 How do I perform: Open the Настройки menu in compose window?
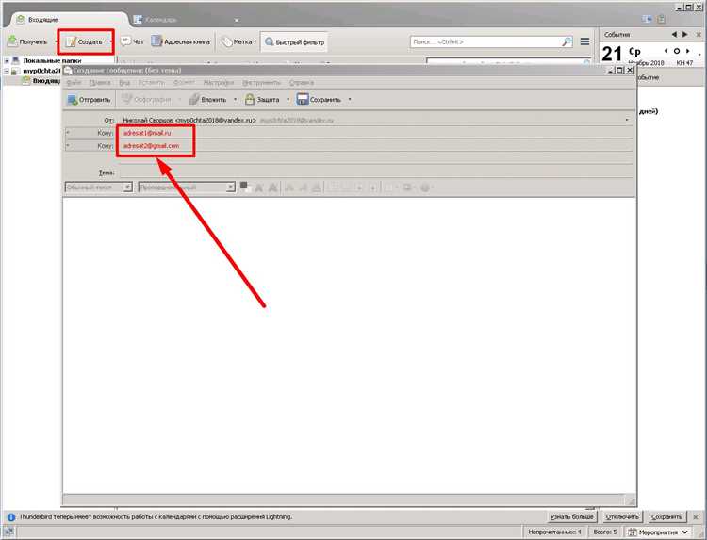pyautogui.click(x=219, y=83)
